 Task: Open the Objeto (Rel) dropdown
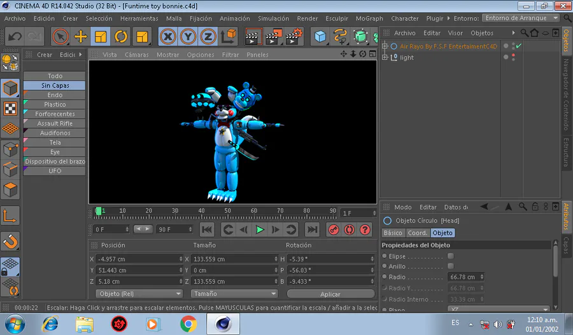pyautogui.click(x=139, y=294)
